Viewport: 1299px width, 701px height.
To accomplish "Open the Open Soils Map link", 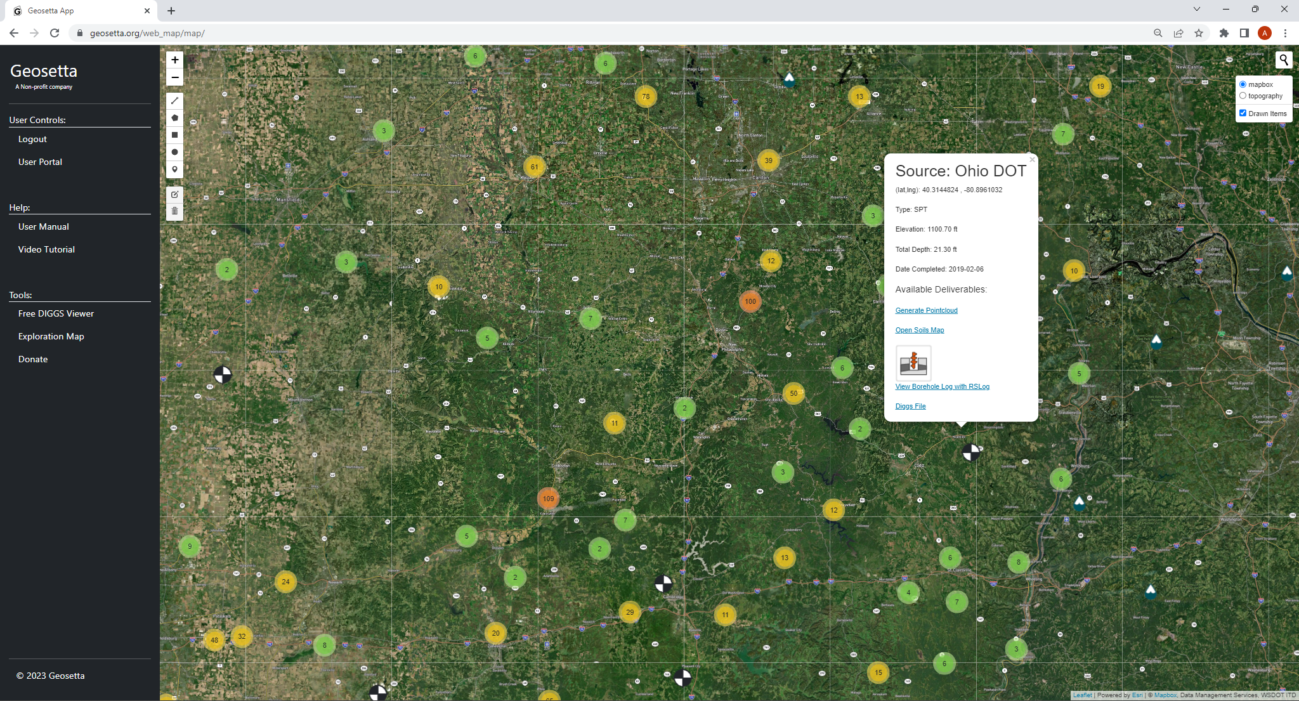I will click(920, 330).
